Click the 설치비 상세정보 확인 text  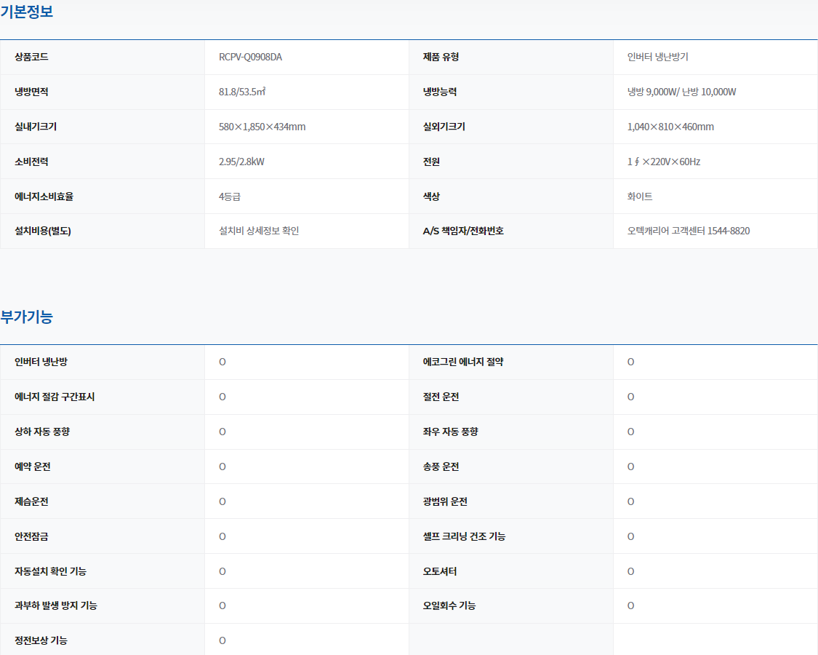click(259, 231)
